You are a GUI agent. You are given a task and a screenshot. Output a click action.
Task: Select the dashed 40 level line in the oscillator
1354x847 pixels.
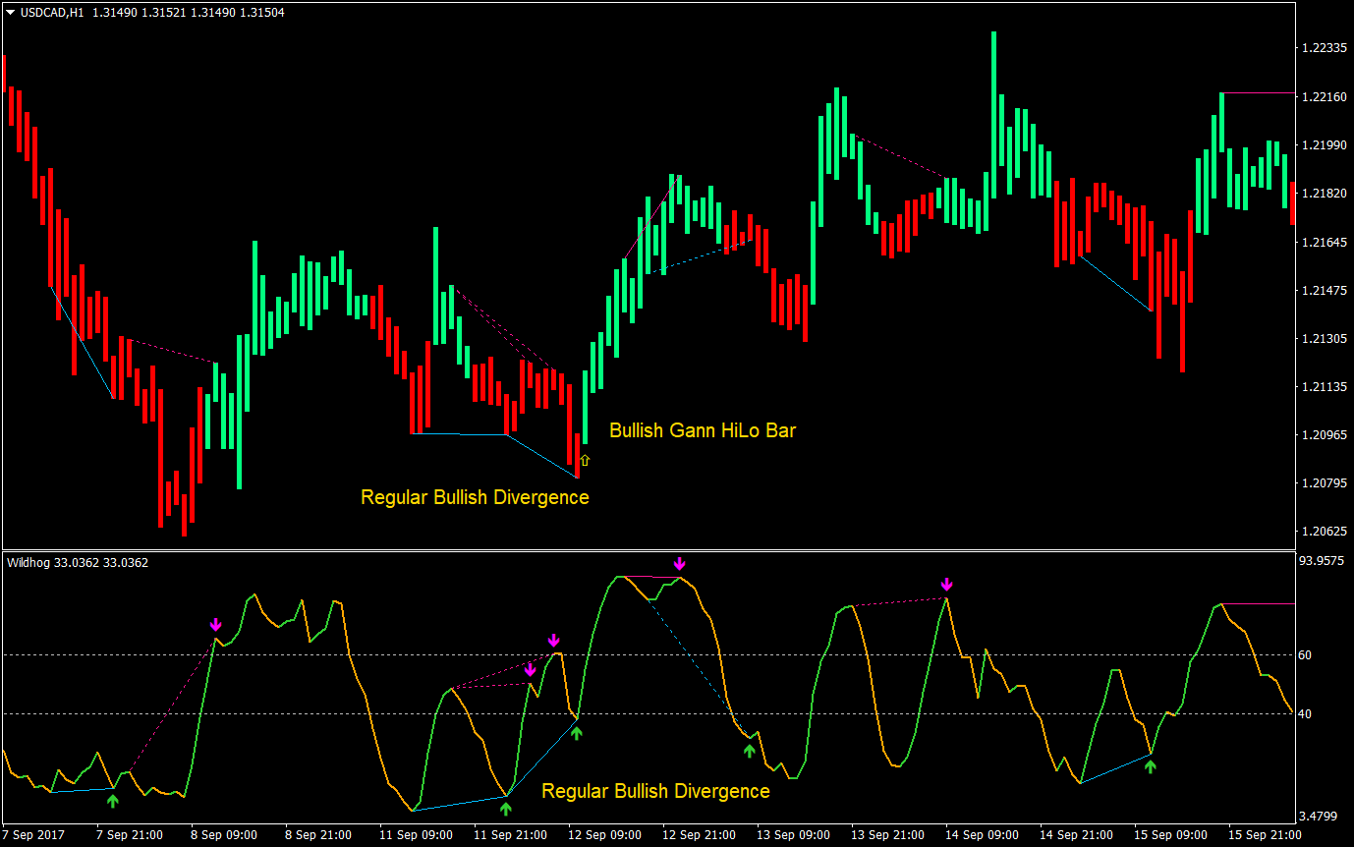pos(393,714)
